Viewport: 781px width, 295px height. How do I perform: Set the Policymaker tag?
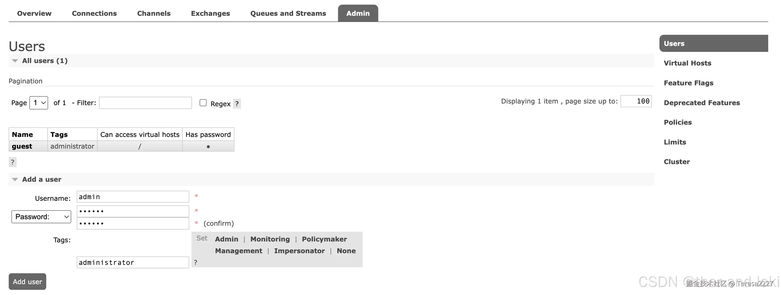coord(324,239)
